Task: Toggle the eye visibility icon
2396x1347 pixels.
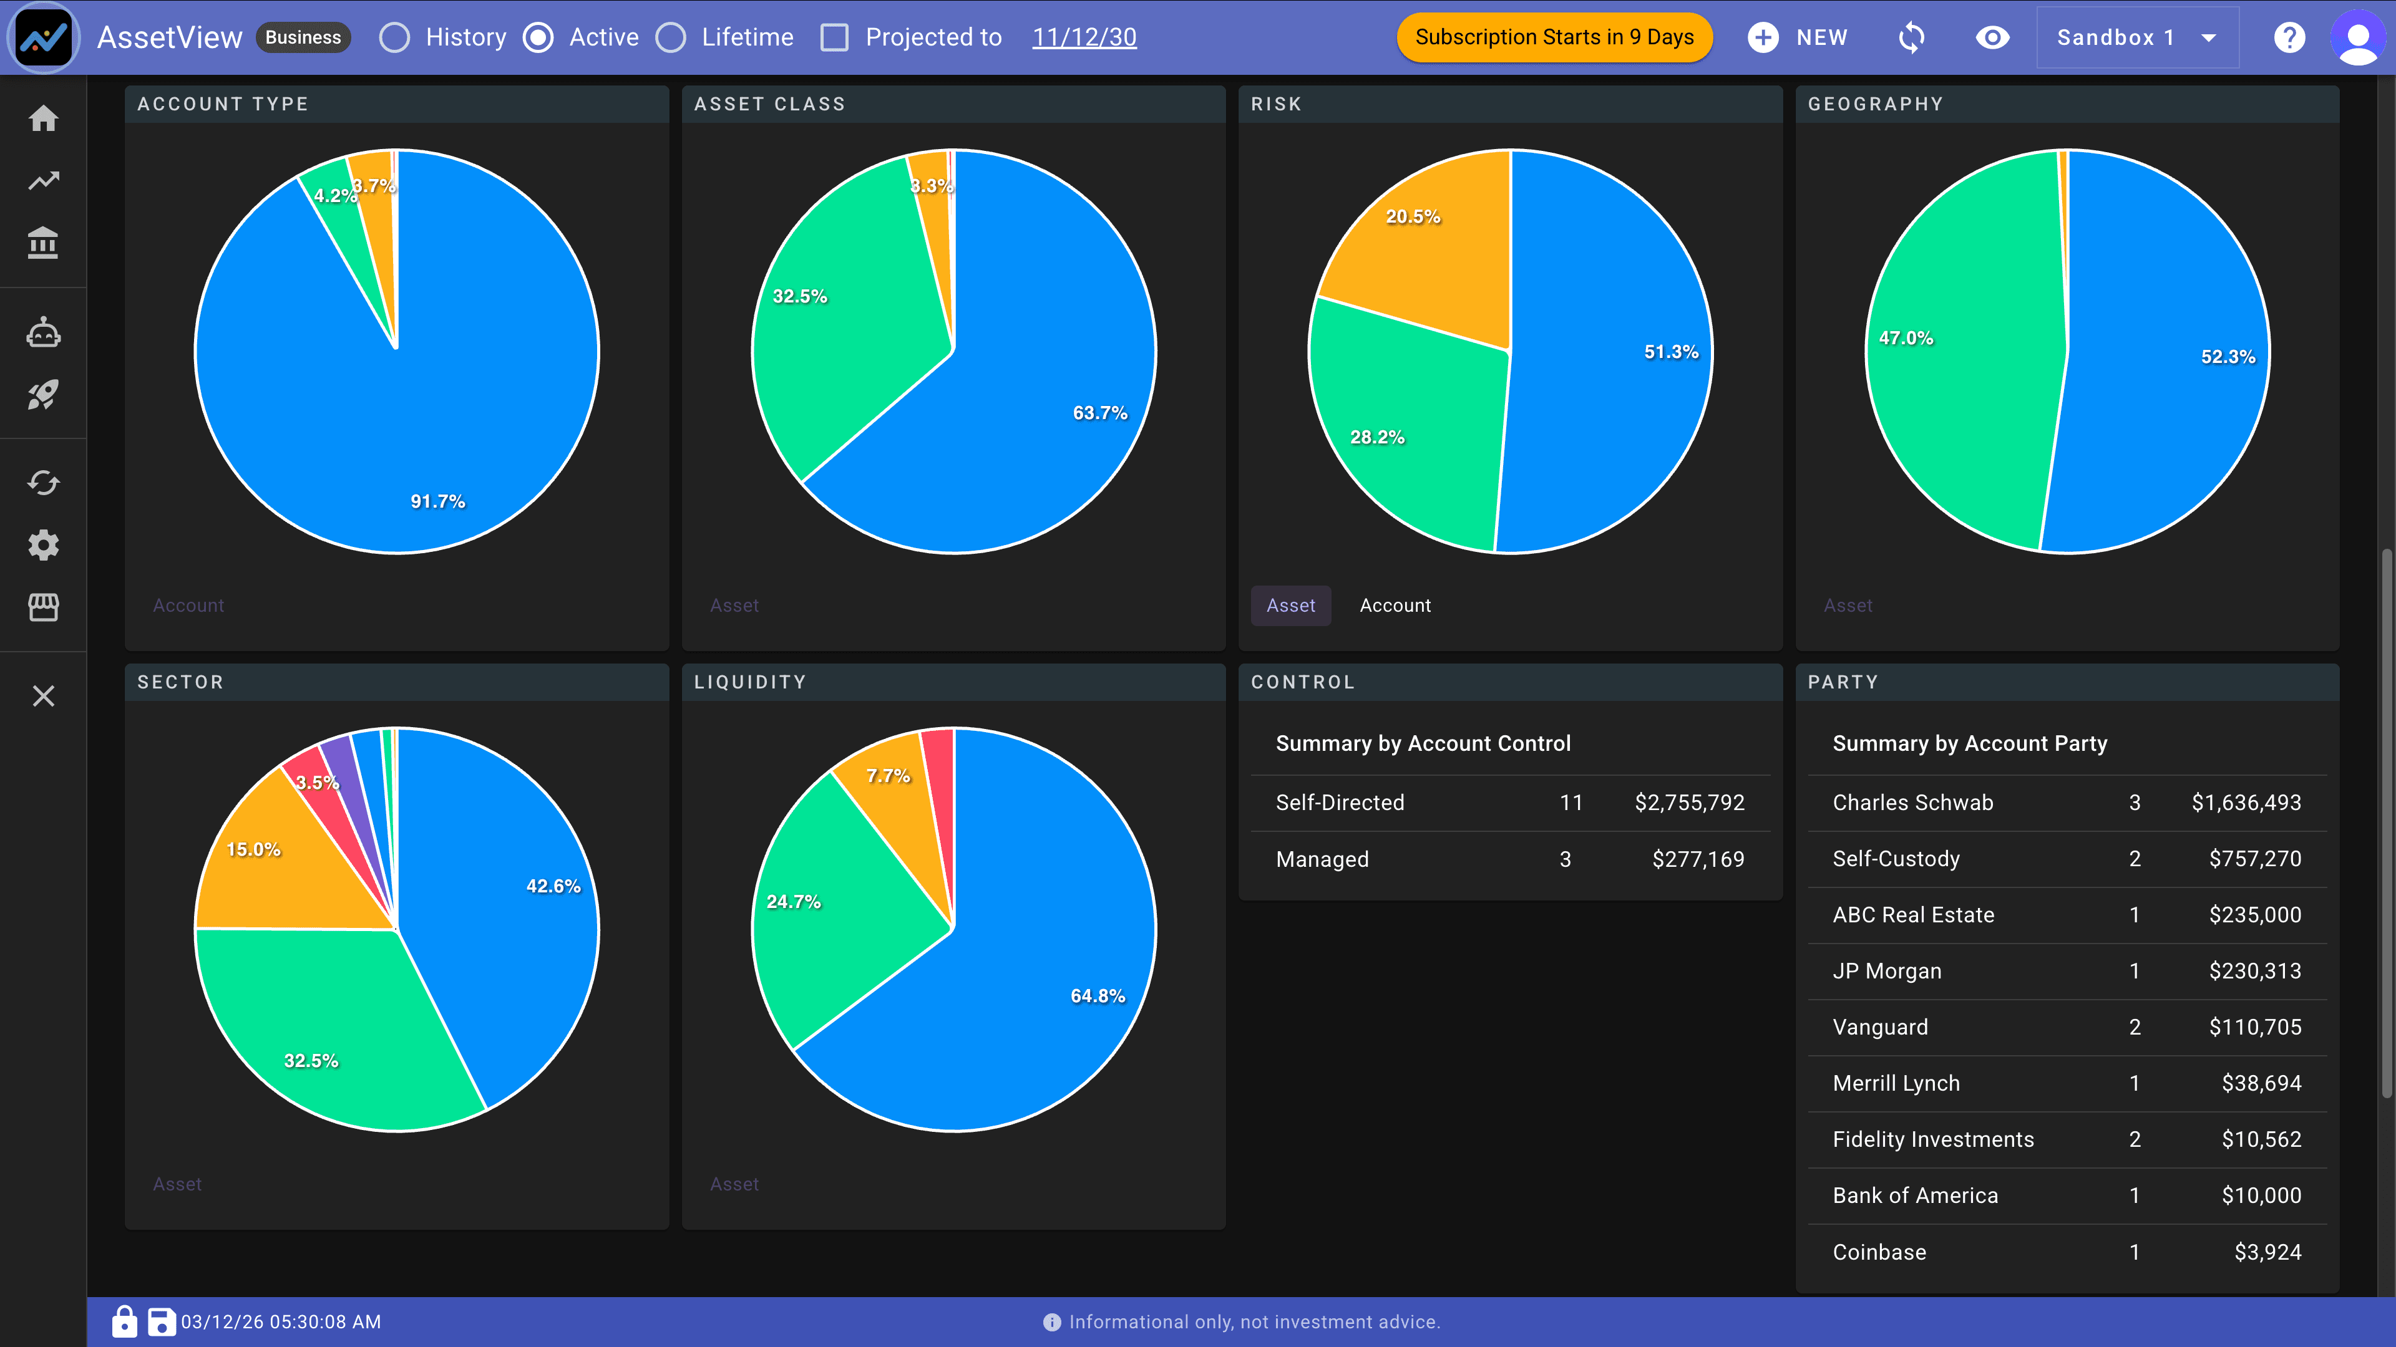Action: coord(1992,37)
